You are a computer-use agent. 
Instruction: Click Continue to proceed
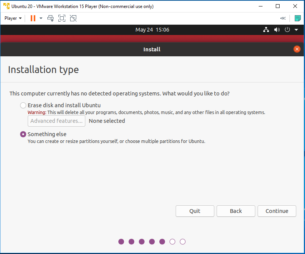coord(277,211)
